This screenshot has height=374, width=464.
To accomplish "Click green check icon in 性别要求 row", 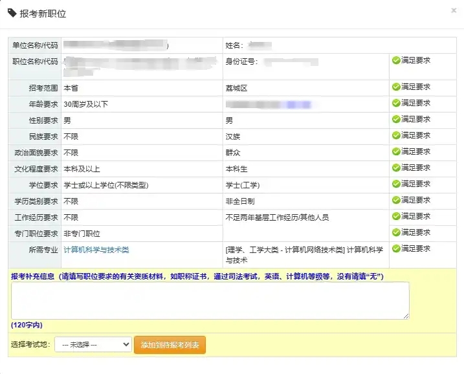I will click(x=396, y=119).
